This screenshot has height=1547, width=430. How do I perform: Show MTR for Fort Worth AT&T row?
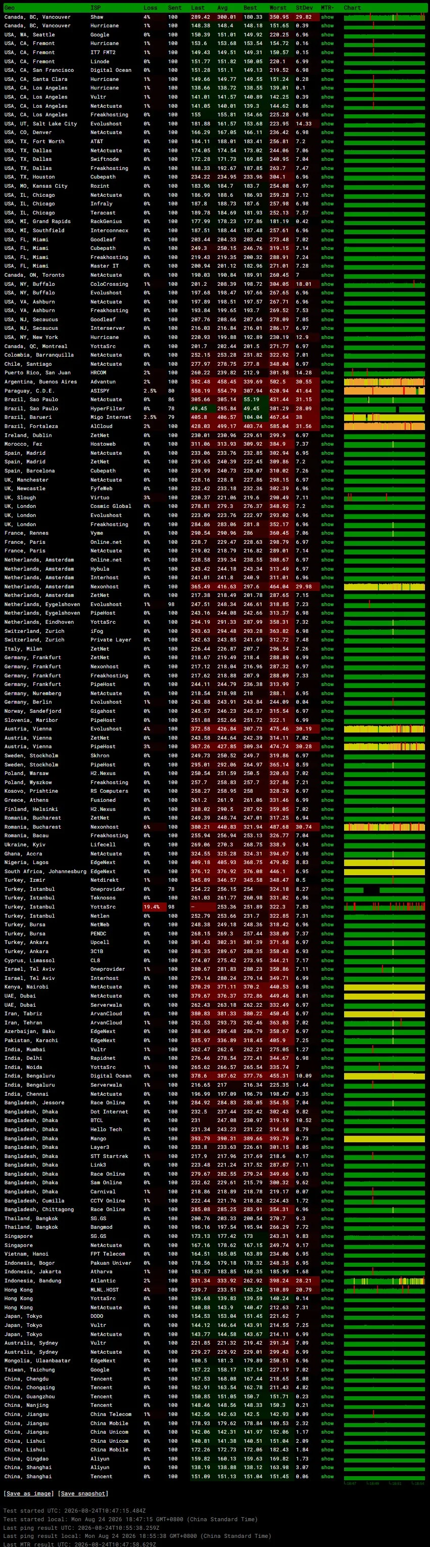(327, 142)
